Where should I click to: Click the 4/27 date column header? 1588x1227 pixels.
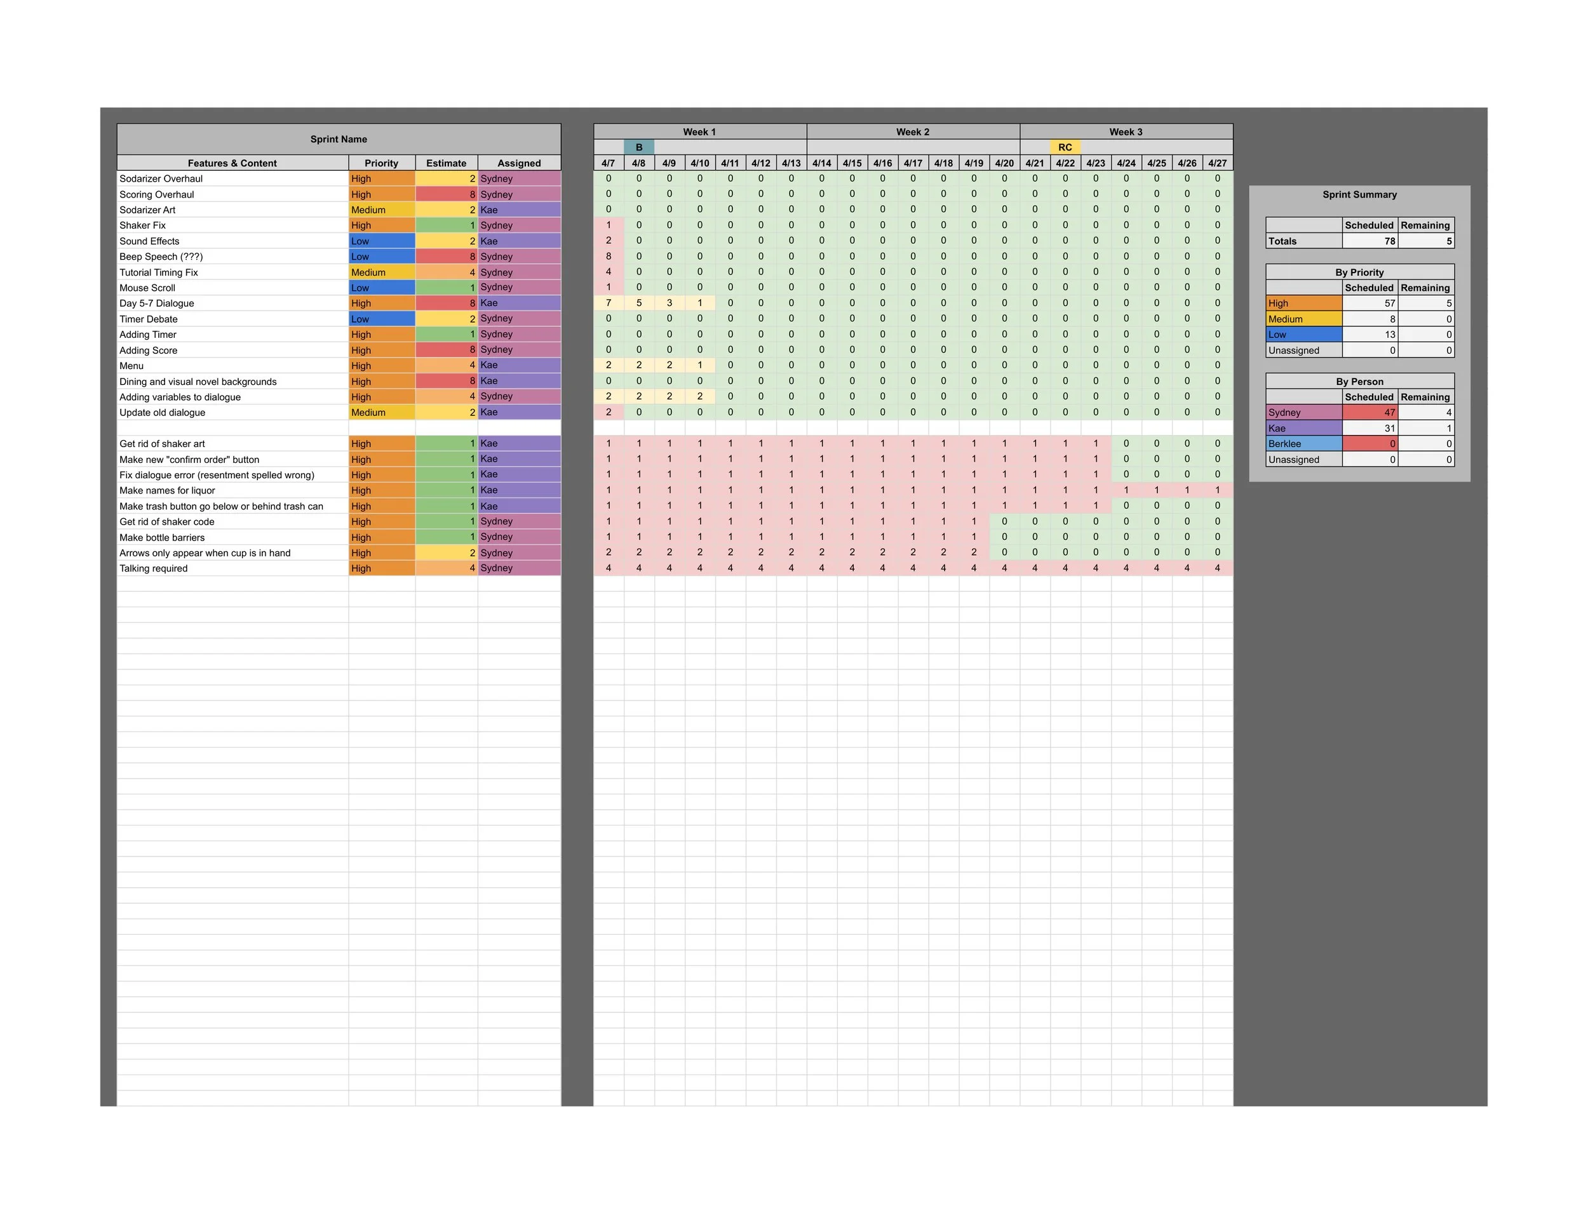point(1217,163)
